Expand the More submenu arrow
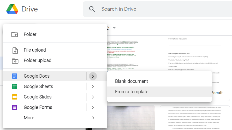 (93, 118)
